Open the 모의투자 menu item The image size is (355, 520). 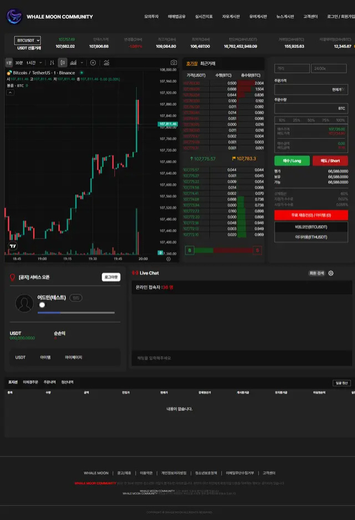pos(151,16)
